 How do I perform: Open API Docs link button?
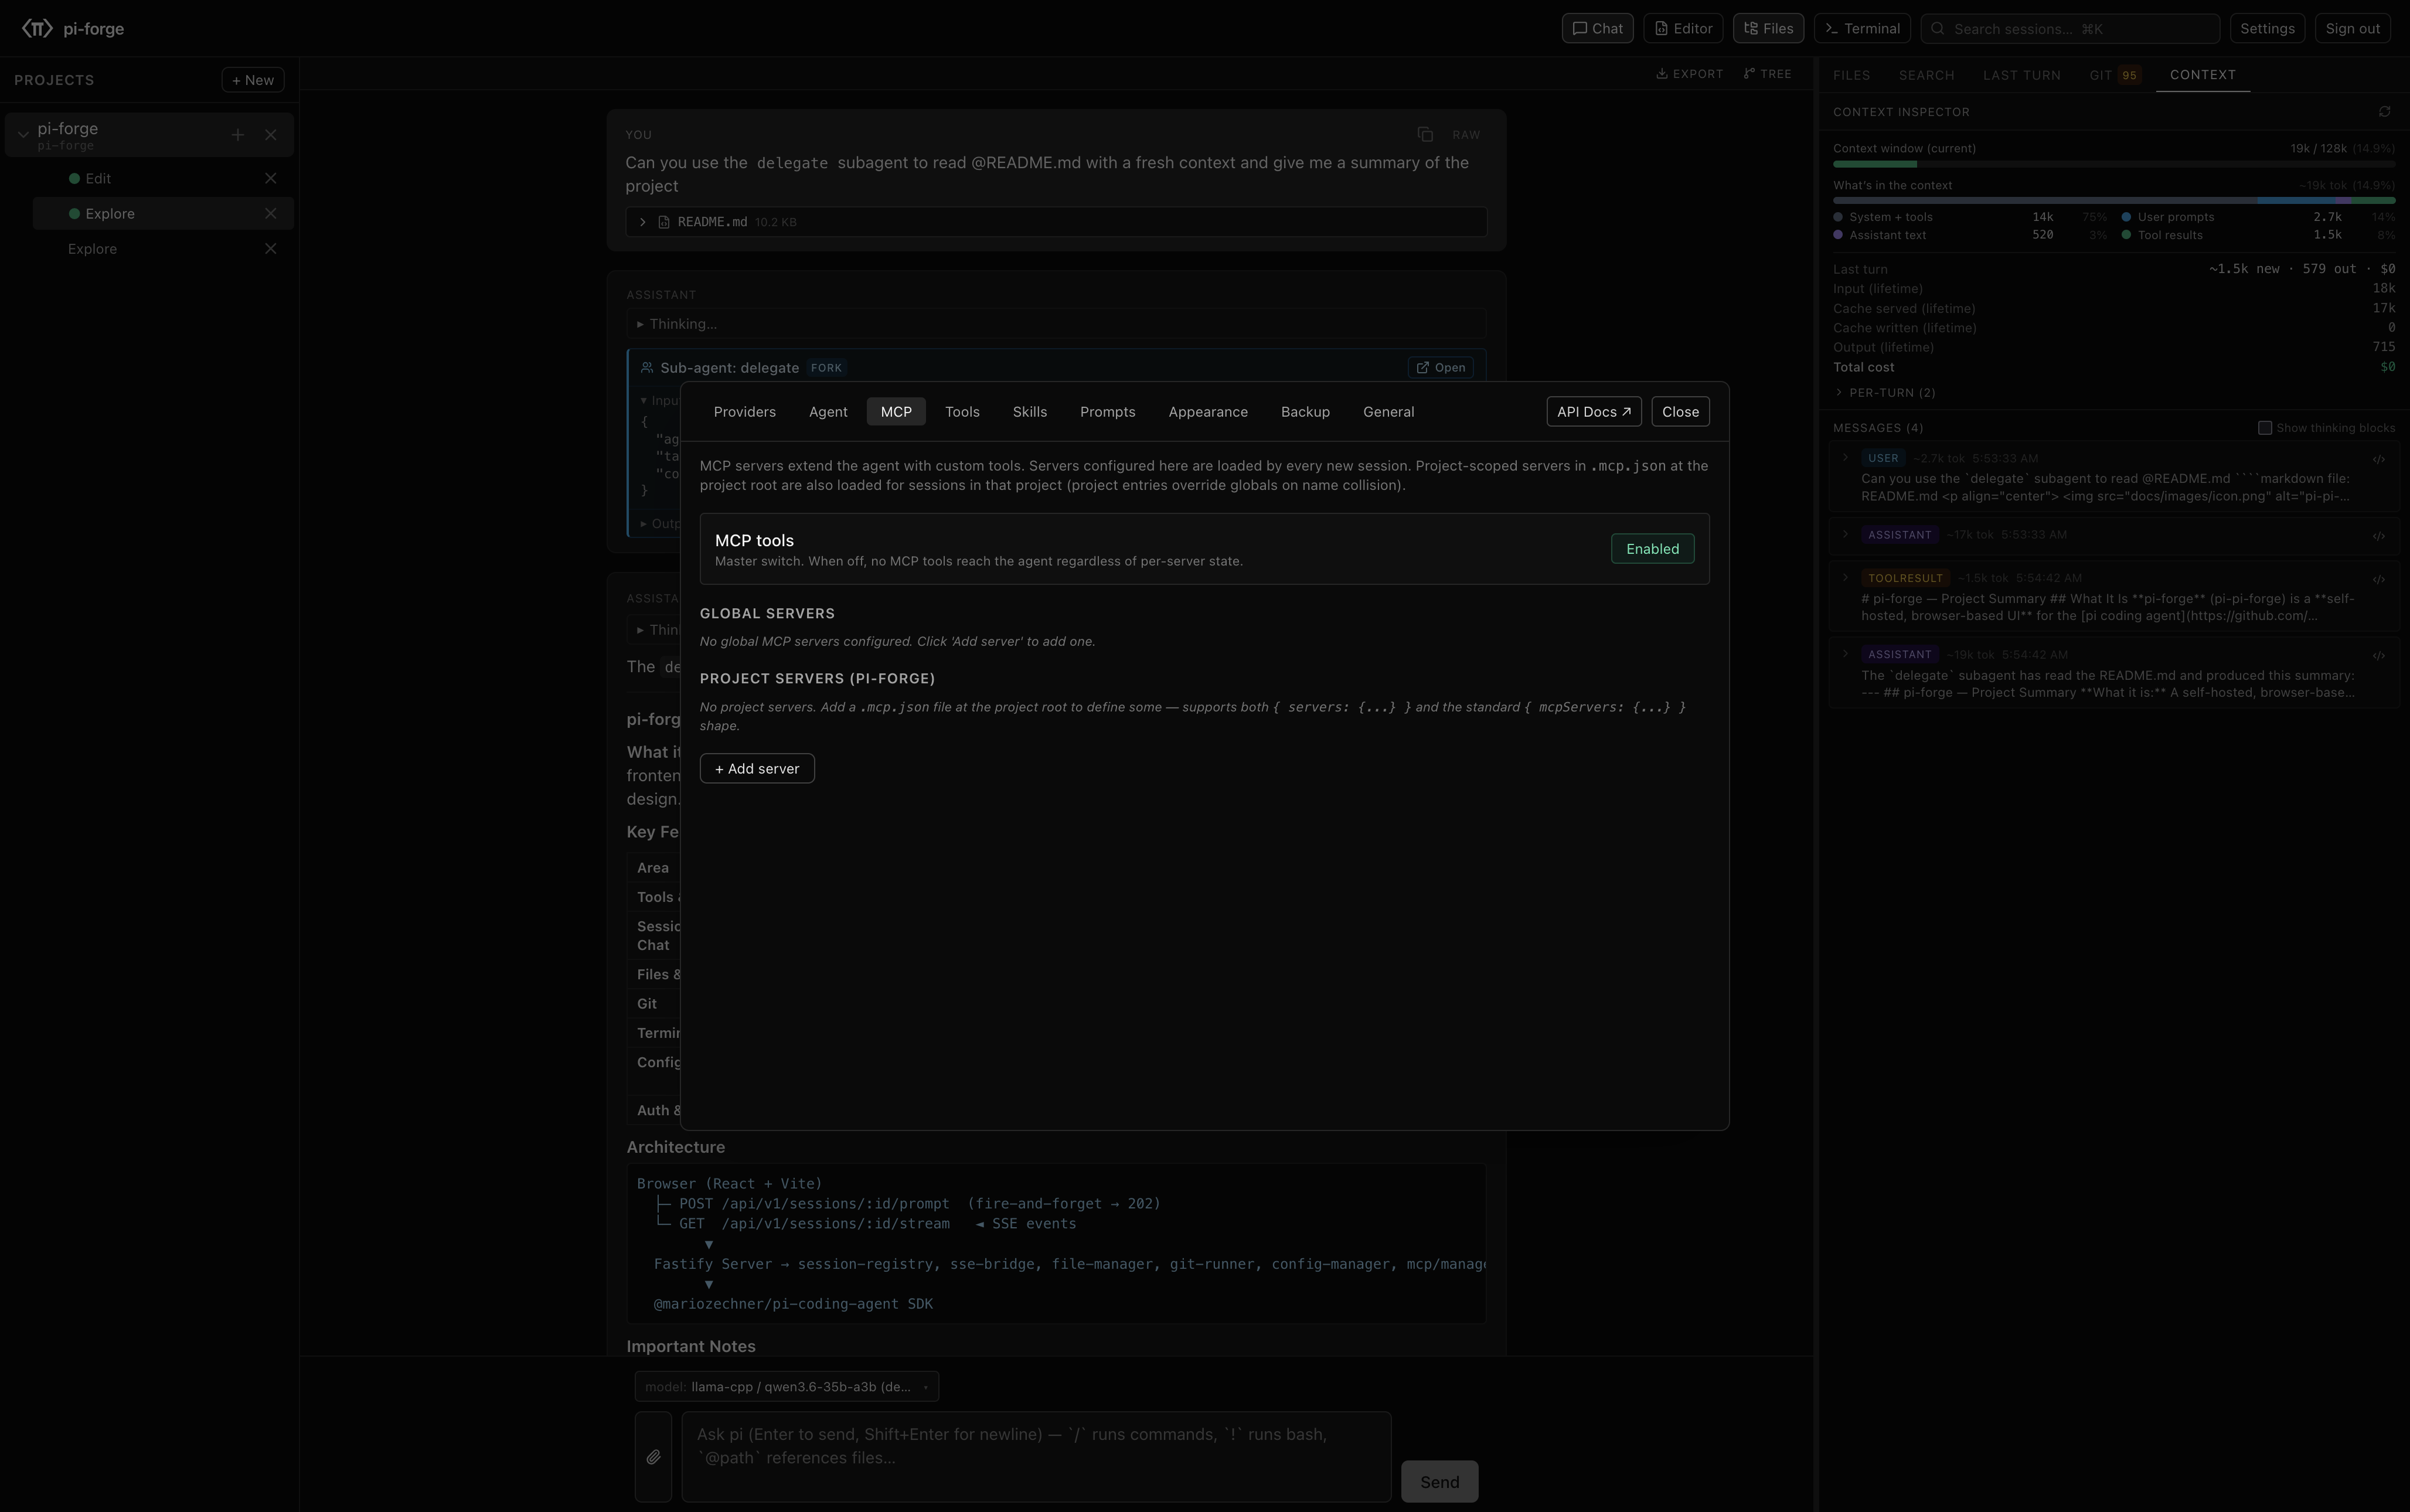tap(1594, 412)
